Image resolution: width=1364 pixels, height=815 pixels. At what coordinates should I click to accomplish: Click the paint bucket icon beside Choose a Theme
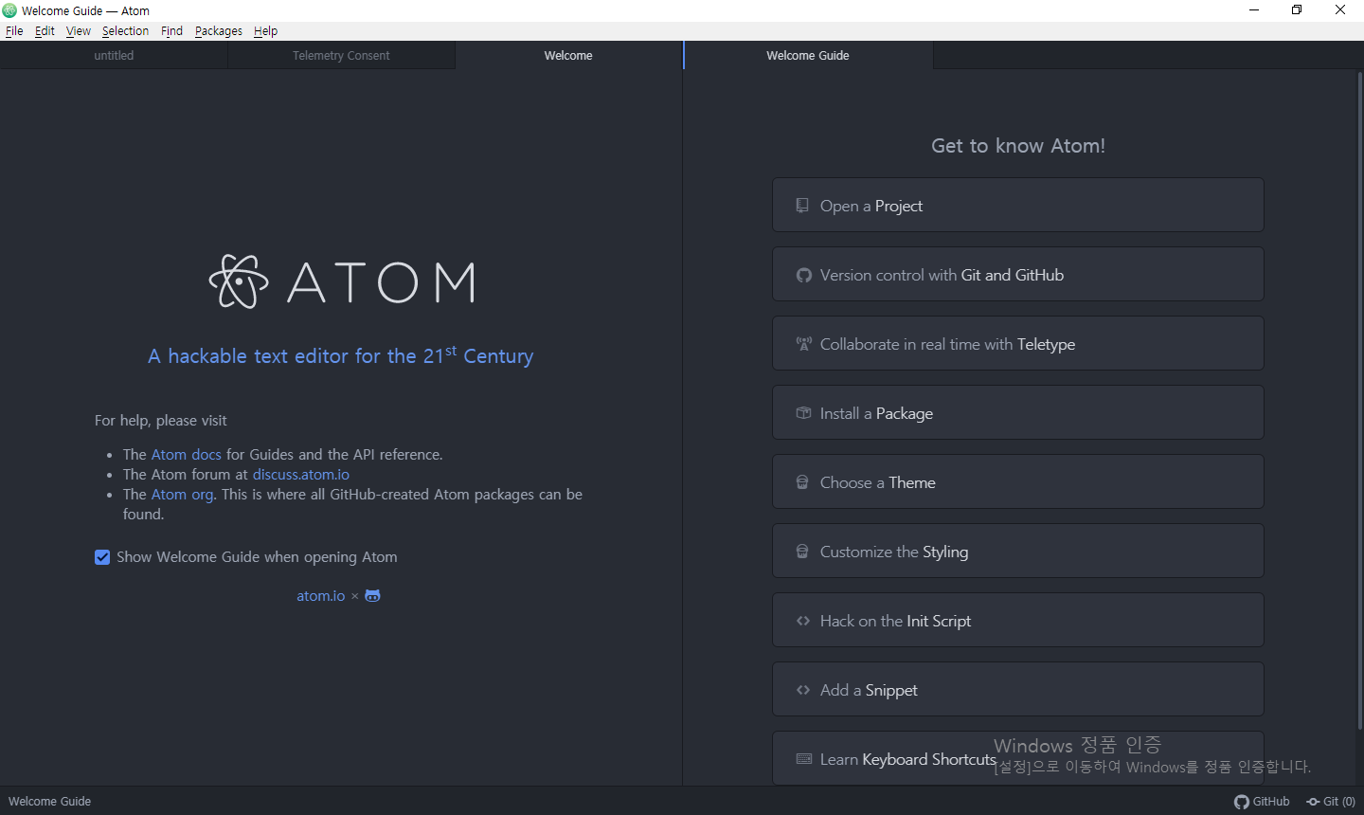tap(802, 482)
